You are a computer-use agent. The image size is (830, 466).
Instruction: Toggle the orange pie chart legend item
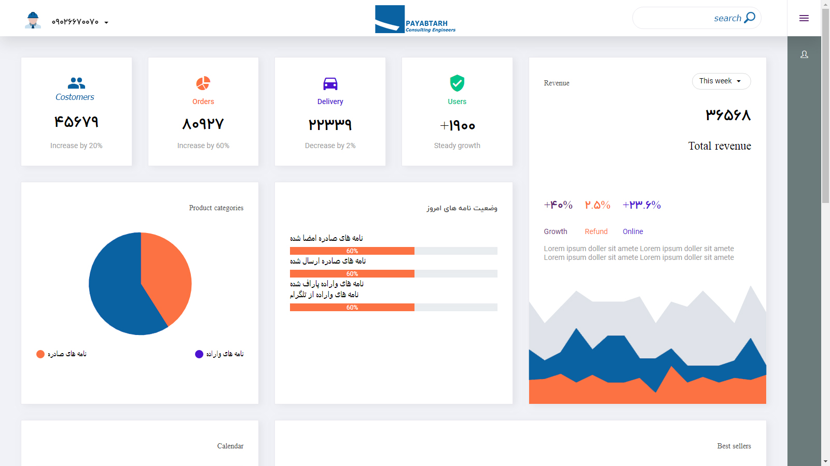(x=40, y=354)
